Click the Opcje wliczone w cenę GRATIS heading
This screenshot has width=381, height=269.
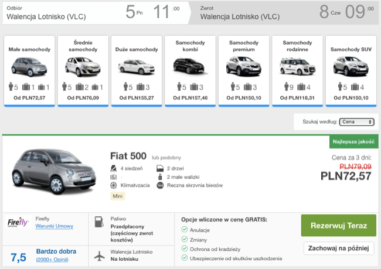tap(224, 220)
